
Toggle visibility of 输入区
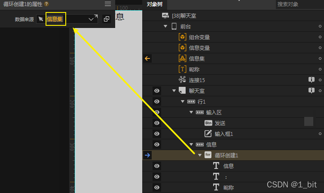pyautogui.click(x=157, y=112)
